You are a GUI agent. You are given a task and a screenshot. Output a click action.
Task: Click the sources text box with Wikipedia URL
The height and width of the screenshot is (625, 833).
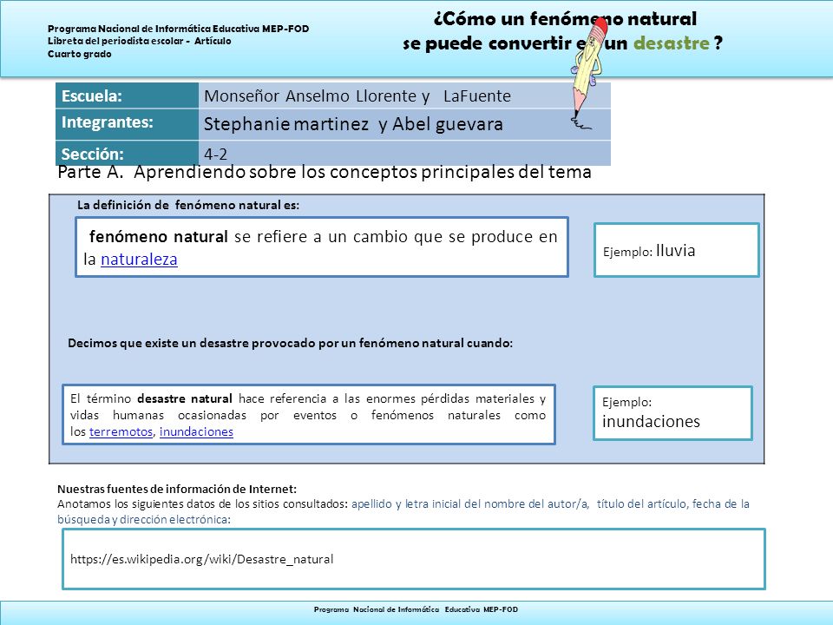(x=414, y=559)
